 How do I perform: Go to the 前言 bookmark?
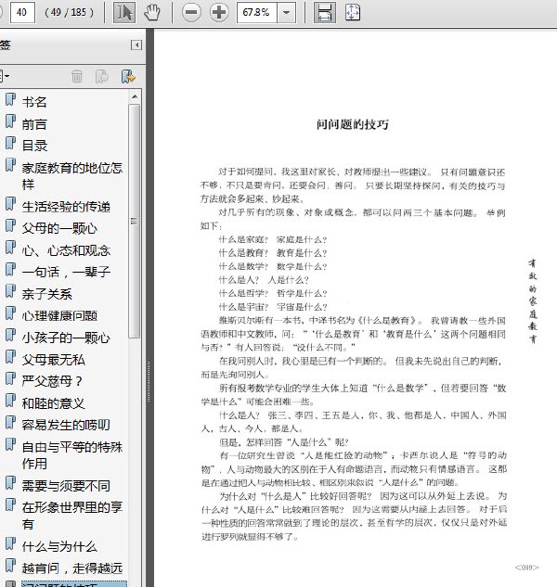(x=34, y=124)
